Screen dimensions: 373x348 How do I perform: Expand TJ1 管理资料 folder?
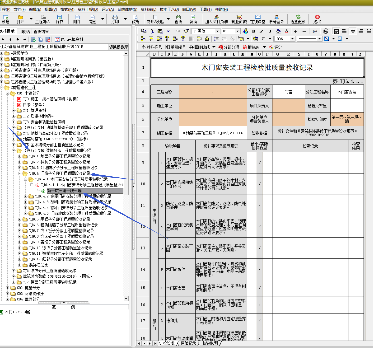(13, 110)
